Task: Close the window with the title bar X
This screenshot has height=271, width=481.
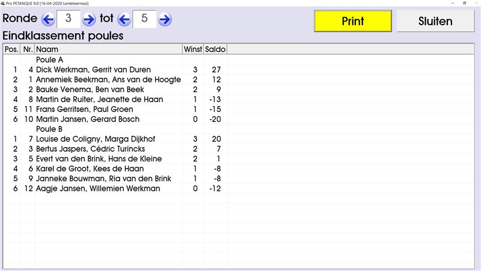Action: tap(475, 3)
